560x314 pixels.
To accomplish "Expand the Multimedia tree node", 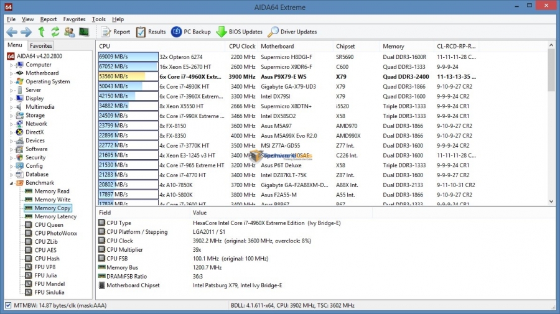I will click(11, 107).
